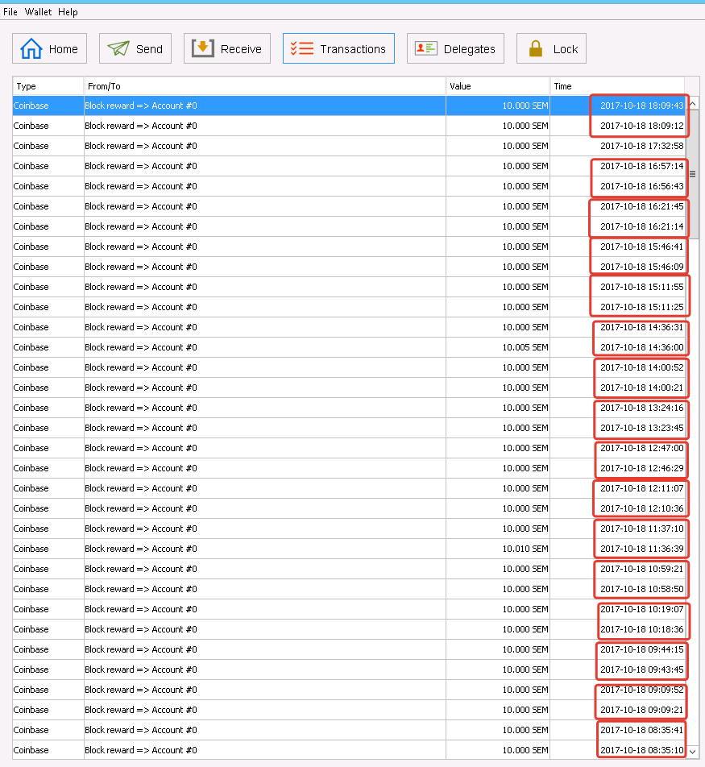This screenshot has height=767, width=705.
Task: Select the transaction at 2017-10-18 16:21:45
Action: pos(348,206)
